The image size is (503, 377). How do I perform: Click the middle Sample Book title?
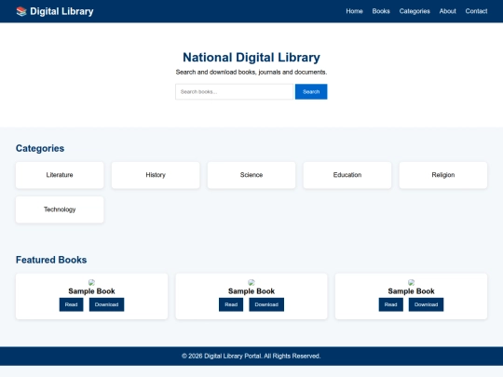[251, 291]
